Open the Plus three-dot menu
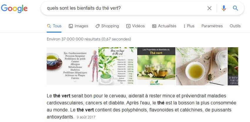Screen dimensions: 250x122 click(x=189, y=26)
